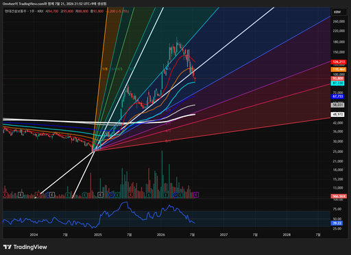Click the 2025 time axis label
Viewport: 351px width, 255px height.
(98, 234)
